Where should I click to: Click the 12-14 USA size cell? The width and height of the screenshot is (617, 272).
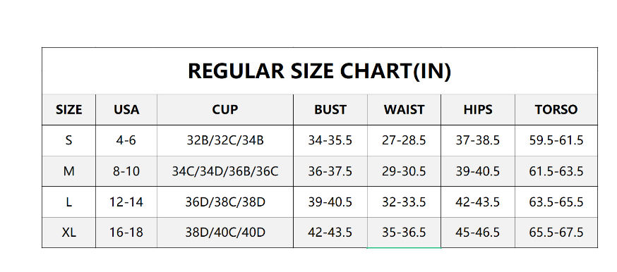coord(126,202)
